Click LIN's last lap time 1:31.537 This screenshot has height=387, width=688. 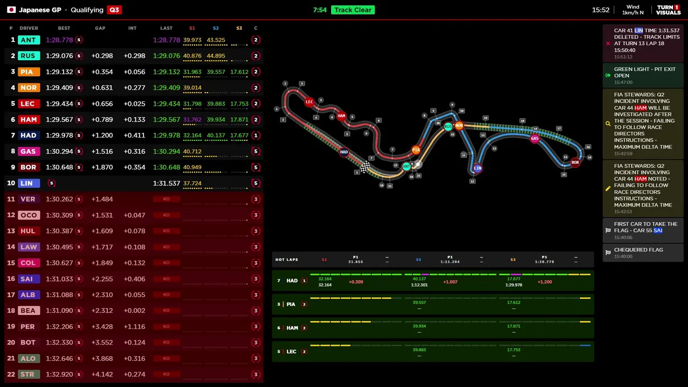click(x=166, y=183)
